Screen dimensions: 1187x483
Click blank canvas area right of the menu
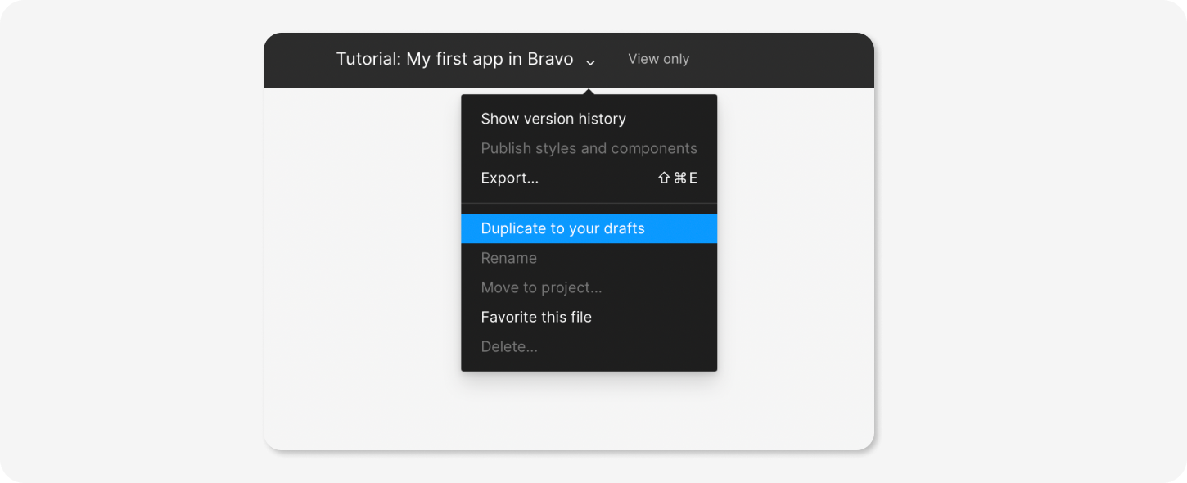pos(794,246)
